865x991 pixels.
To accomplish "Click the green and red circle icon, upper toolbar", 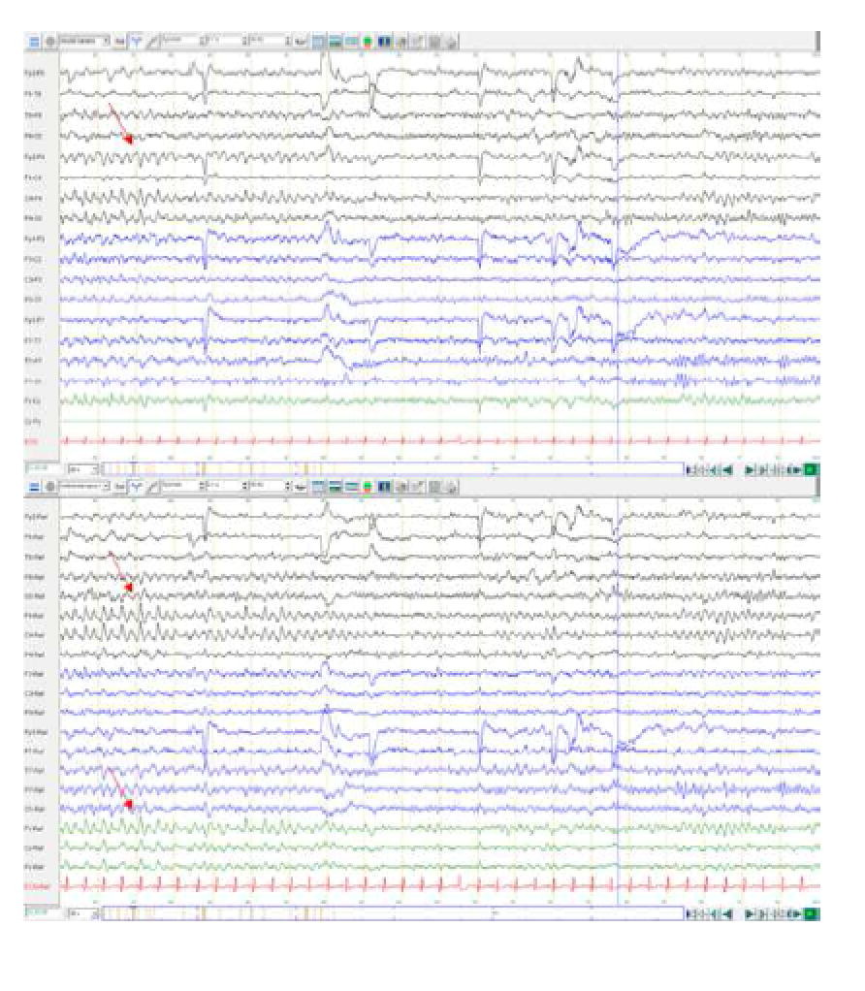I will pos(368,42).
